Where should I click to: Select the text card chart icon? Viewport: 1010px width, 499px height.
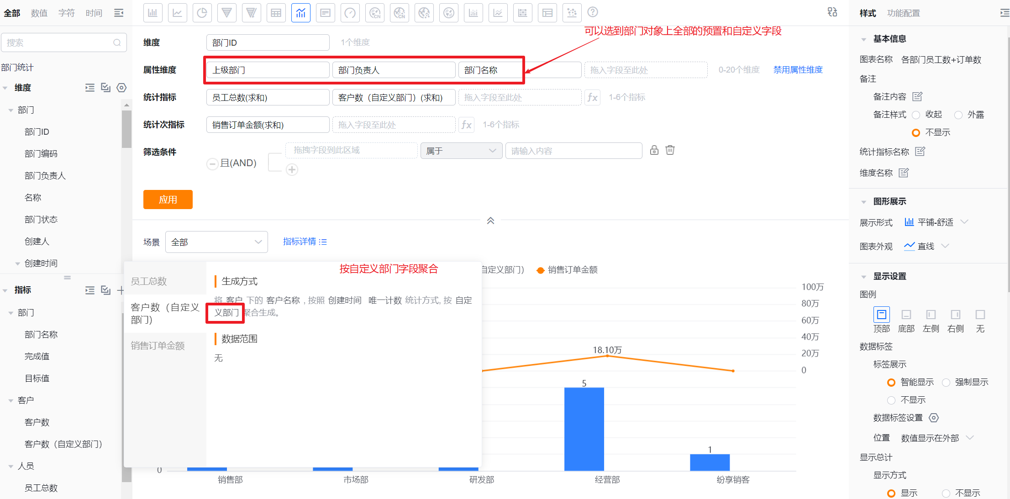(x=326, y=13)
